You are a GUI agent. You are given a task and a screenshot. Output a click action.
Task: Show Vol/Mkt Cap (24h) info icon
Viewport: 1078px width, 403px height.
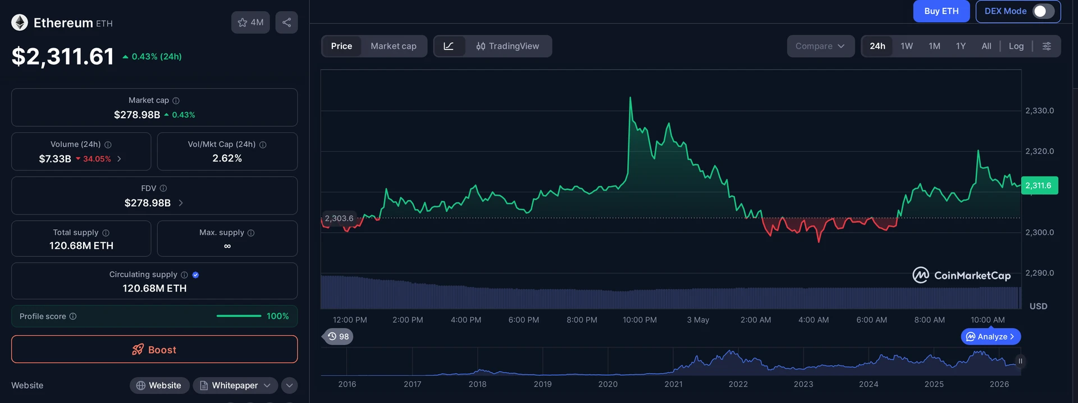[x=263, y=145]
